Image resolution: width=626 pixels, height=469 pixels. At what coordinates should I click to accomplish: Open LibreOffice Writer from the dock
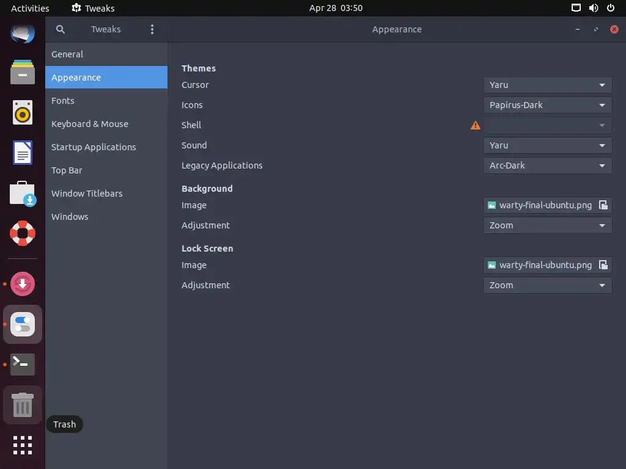(x=23, y=152)
